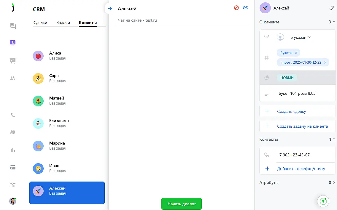Screen dimensions: 337x210
Task: Remove the import_2025-01-30-12-22 tag
Action: pyautogui.click(x=325, y=62)
